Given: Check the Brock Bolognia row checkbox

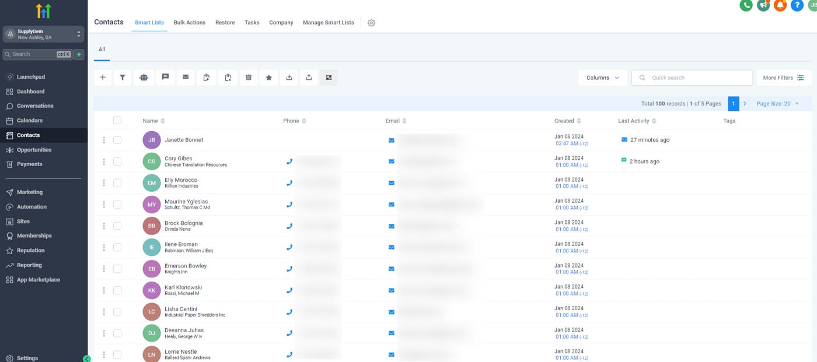Looking at the screenshot, I should pyautogui.click(x=117, y=226).
